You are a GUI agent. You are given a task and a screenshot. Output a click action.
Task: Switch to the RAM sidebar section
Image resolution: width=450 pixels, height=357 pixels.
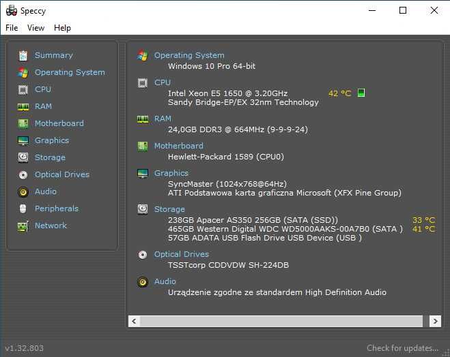click(x=43, y=106)
